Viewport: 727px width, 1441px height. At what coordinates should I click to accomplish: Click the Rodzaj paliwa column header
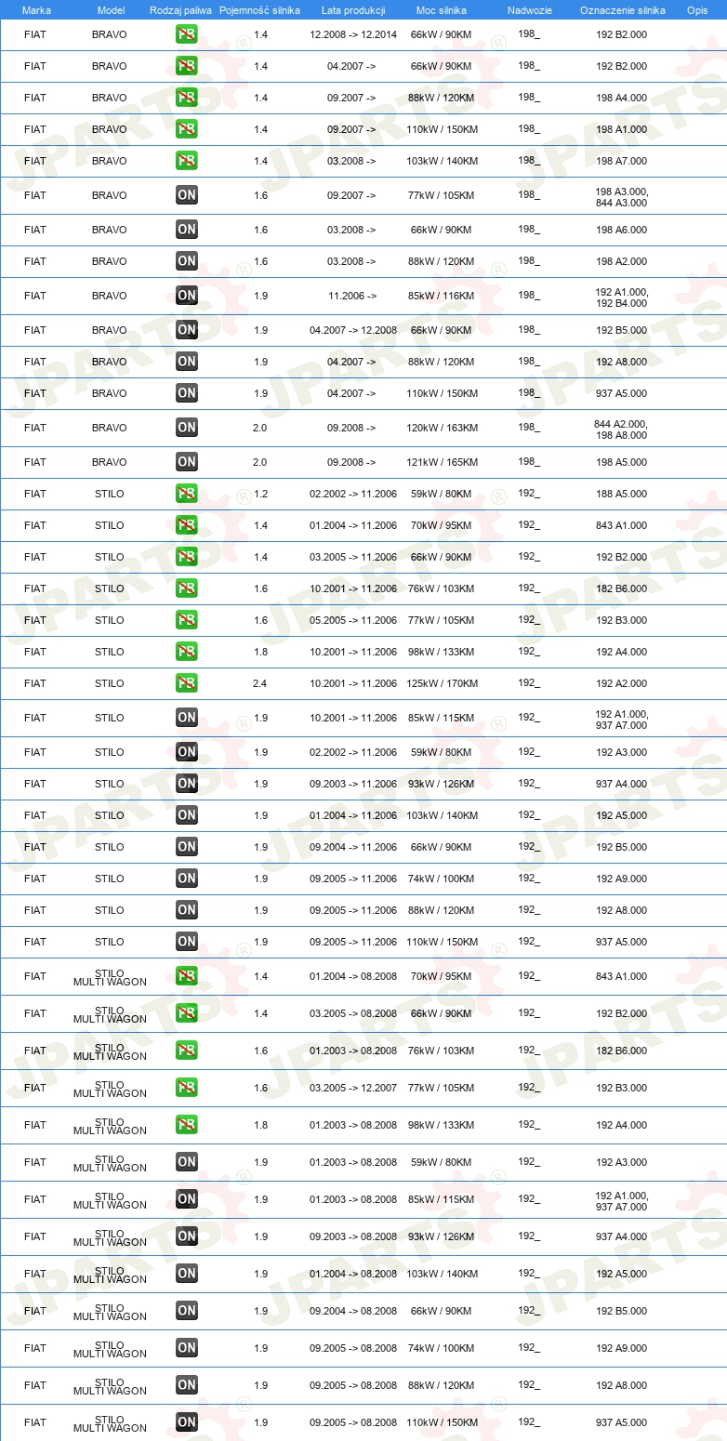(180, 10)
